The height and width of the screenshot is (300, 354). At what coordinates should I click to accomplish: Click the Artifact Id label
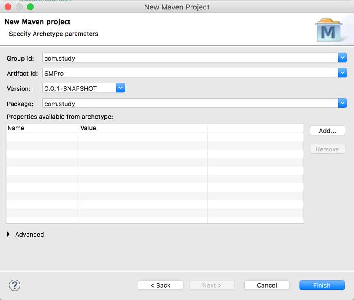(23, 74)
